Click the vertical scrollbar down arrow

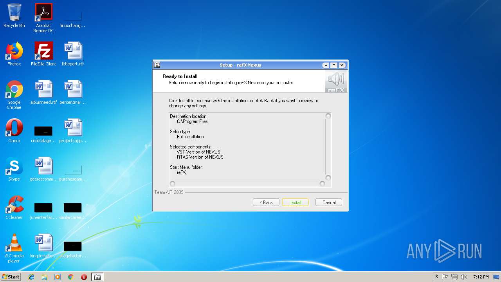(328, 178)
